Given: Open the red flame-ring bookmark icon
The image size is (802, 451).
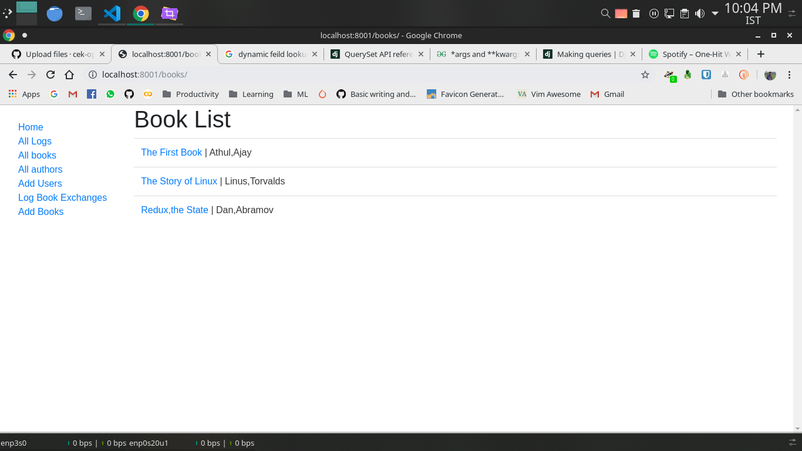Looking at the screenshot, I should pyautogui.click(x=322, y=94).
